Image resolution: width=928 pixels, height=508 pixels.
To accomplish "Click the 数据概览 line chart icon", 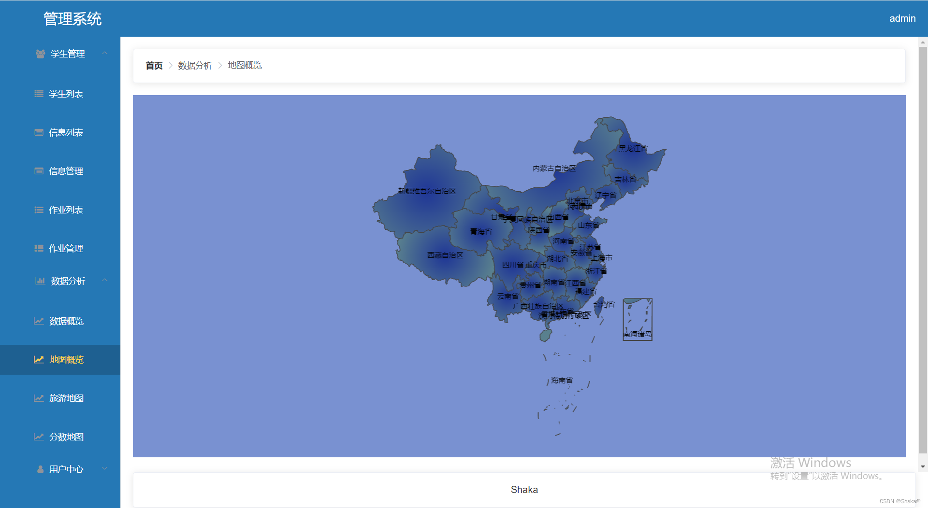I will 39,321.
